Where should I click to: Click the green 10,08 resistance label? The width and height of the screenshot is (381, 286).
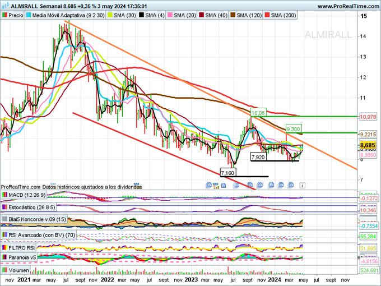tap(258, 113)
